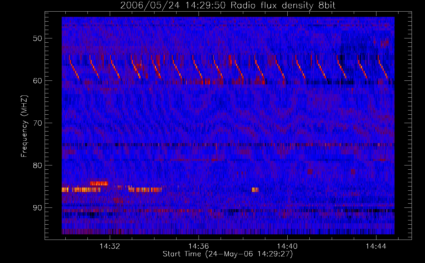Click the 70 frequency tick label
The width and height of the screenshot is (425, 263).
click(38, 123)
